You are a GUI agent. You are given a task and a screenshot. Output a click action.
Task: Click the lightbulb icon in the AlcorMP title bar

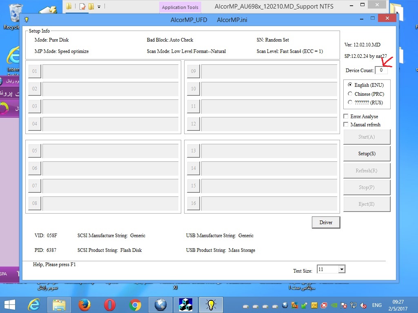click(27, 20)
